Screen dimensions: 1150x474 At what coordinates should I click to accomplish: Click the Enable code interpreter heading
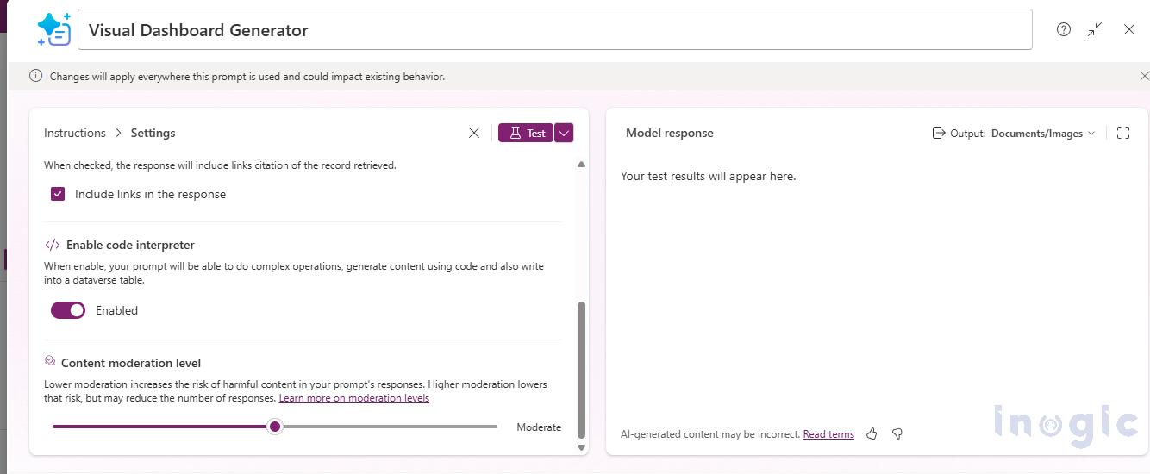(130, 245)
